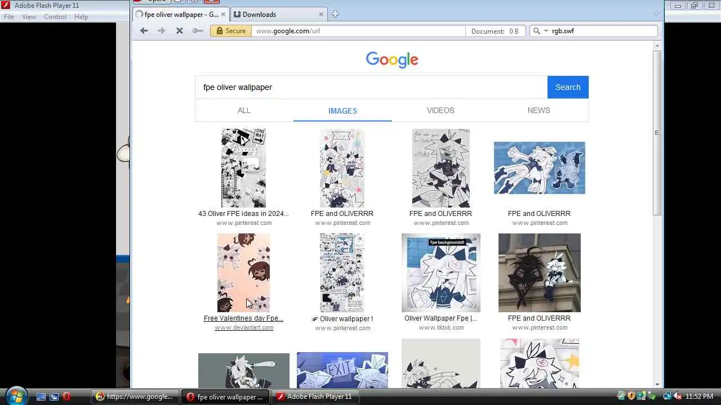This screenshot has width=721, height=405.
Task: Click the Show Desktop quick launch icon
Action: [41, 397]
